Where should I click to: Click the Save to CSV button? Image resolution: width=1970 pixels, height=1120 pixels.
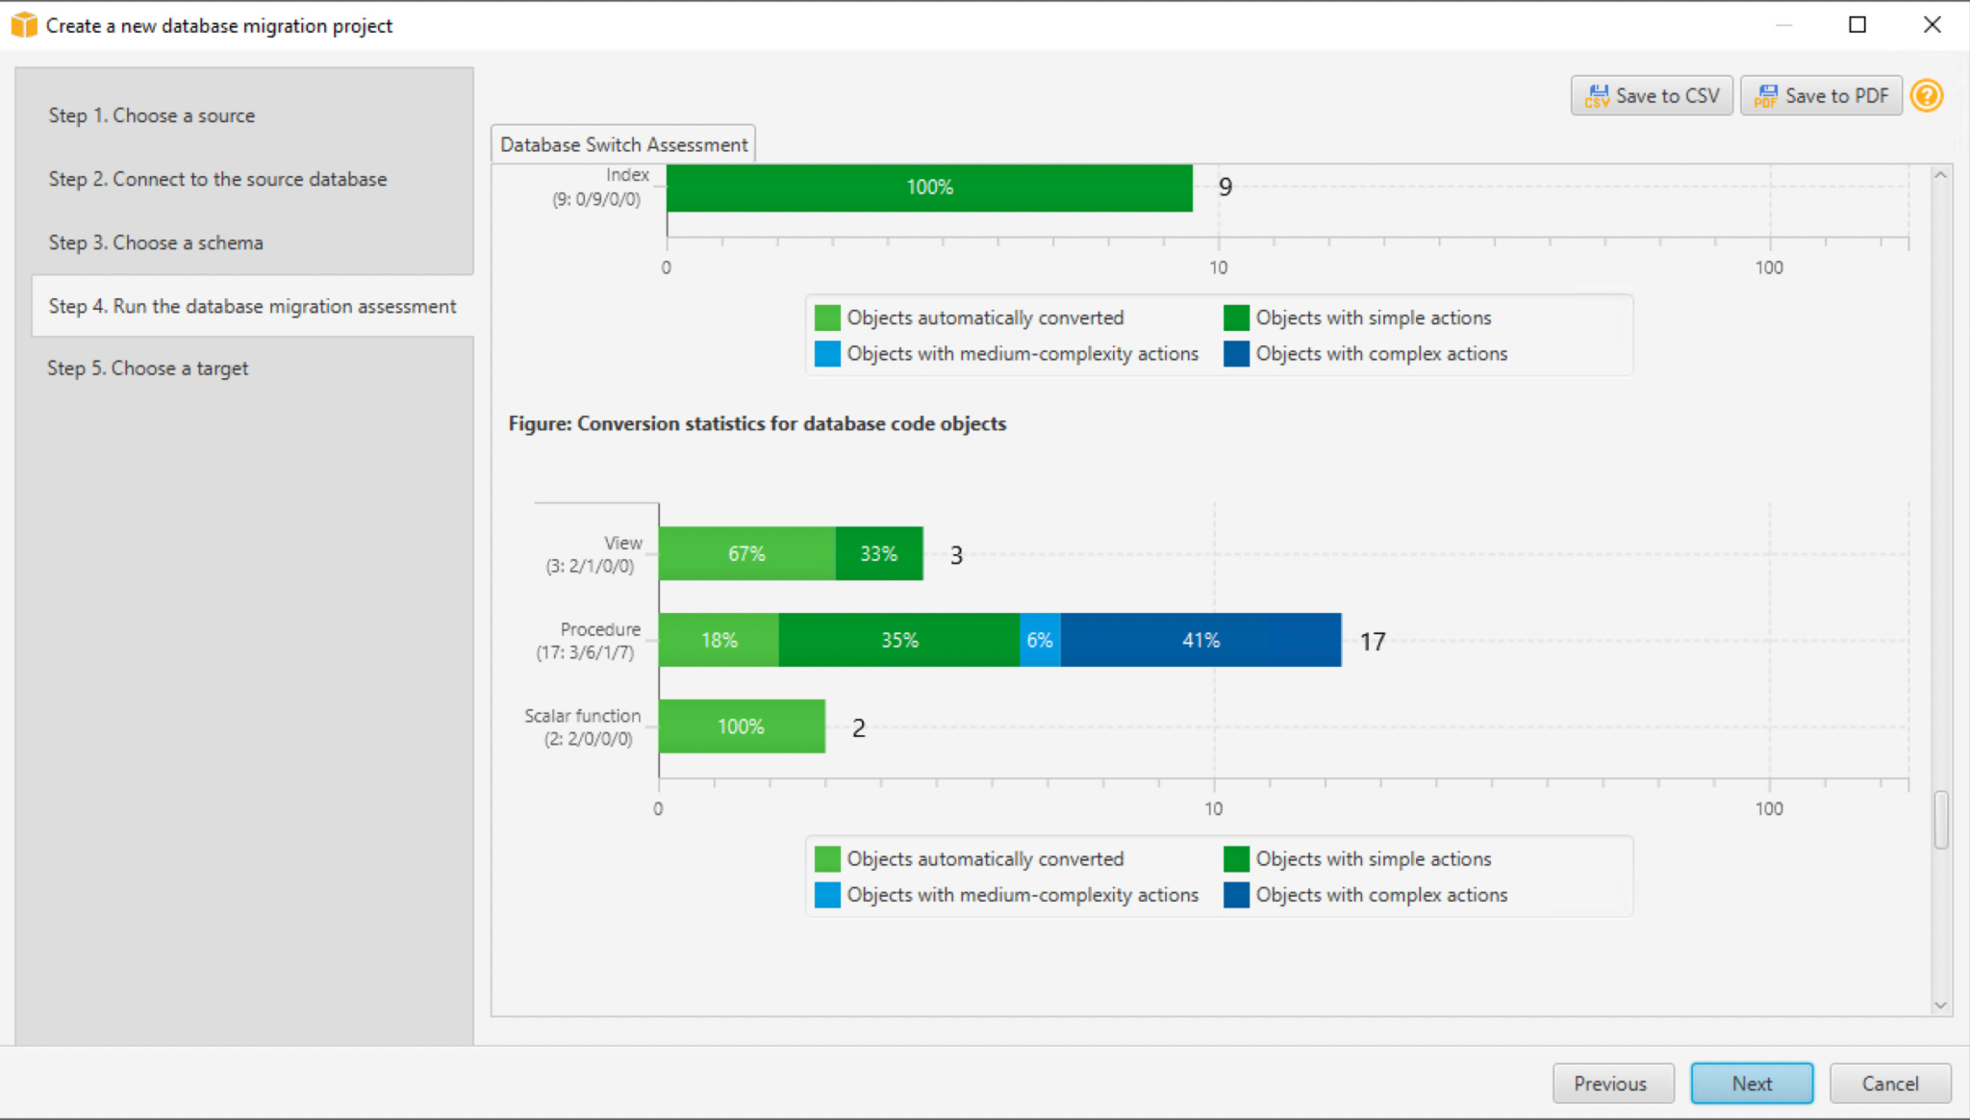(x=1652, y=95)
